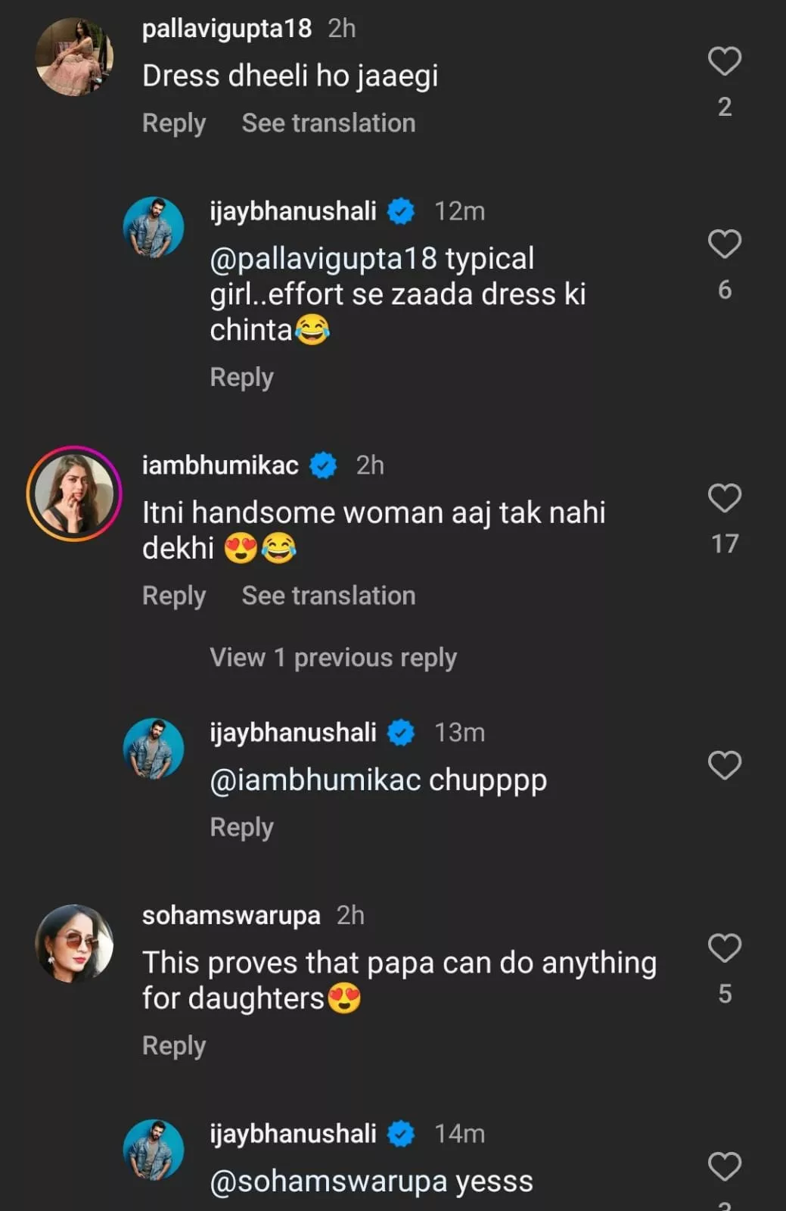Tap heart on the "chupppp" reply
This screenshot has height=1211, width=786.
tap(724, 765)
